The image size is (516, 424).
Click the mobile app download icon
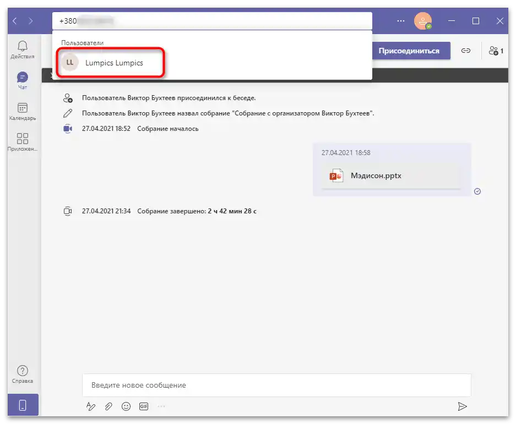click(x=23, y=405)
